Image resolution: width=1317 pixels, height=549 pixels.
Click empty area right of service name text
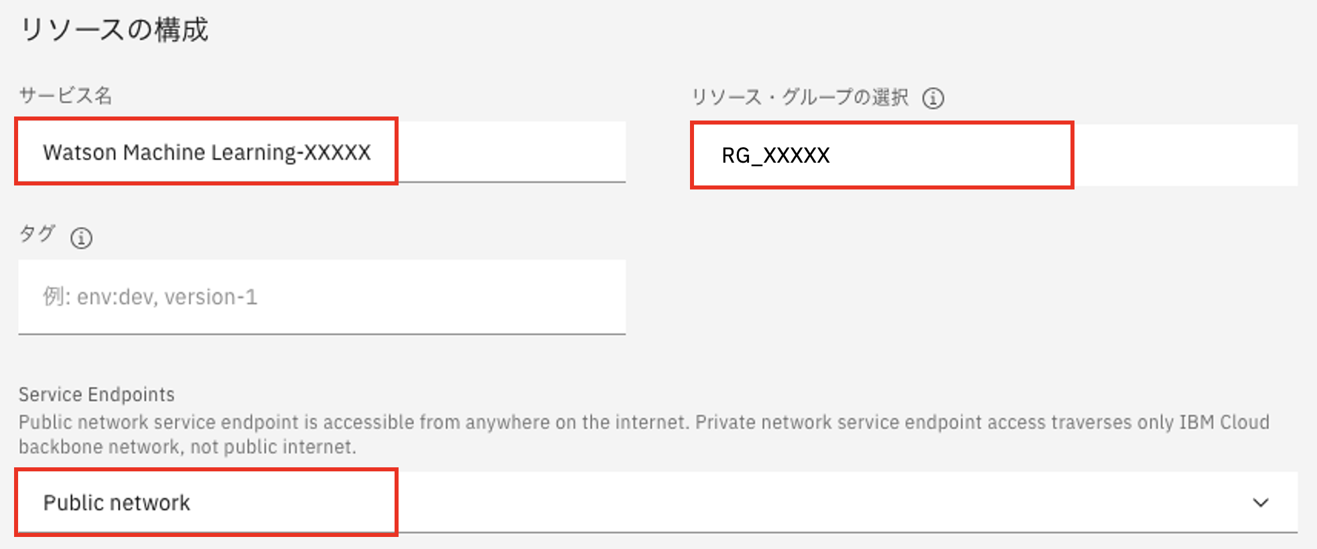(x=512, y=152)
